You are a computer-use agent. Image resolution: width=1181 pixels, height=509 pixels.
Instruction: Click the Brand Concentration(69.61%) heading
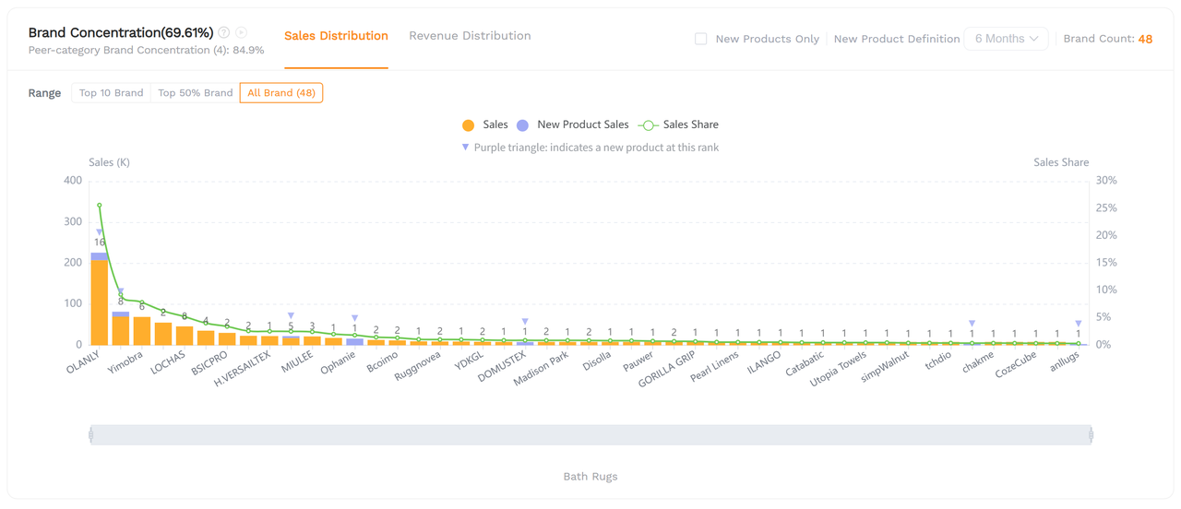click(121, 32)
